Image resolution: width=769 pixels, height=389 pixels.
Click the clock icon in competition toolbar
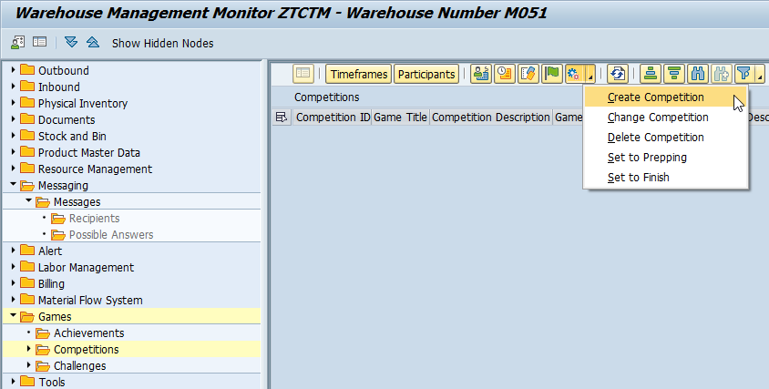[x=505, y=75]
